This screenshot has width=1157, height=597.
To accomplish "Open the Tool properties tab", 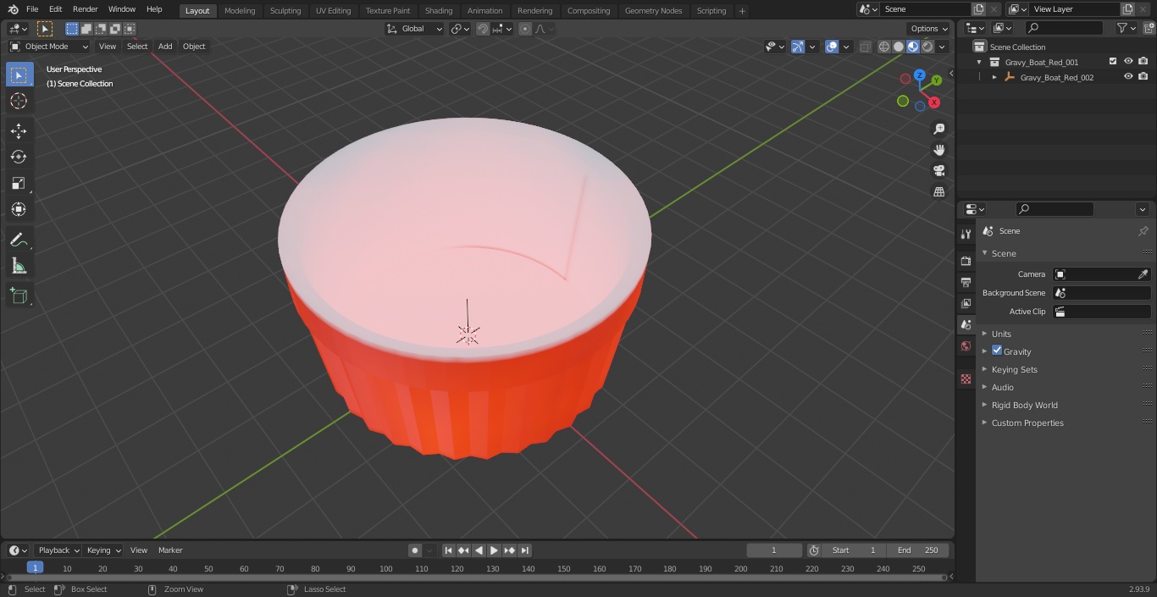I will tap(966, 234).
